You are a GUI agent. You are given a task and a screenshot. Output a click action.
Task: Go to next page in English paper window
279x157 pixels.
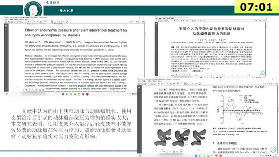[29, 22]
